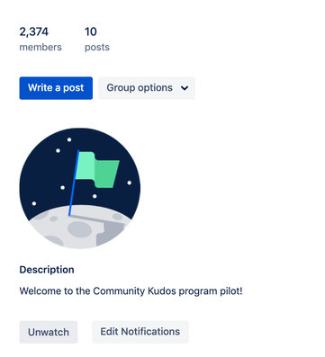View the 2,374 members count

click(34, 31)
